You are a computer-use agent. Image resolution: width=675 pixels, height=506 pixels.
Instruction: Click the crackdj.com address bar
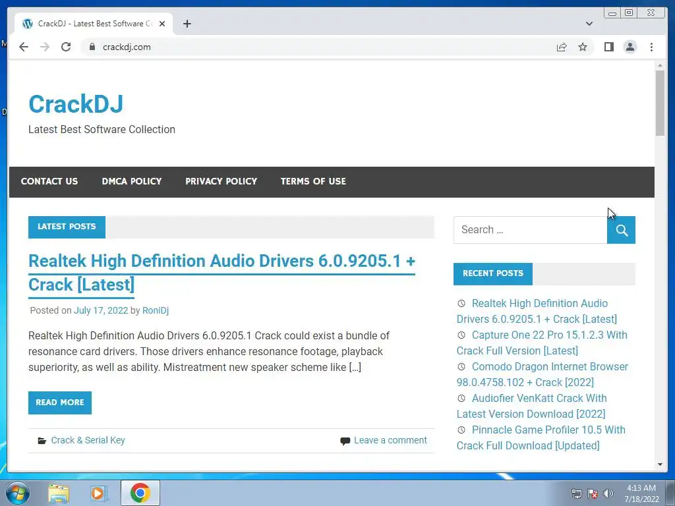pyautogui.click(x=318, y=47)
